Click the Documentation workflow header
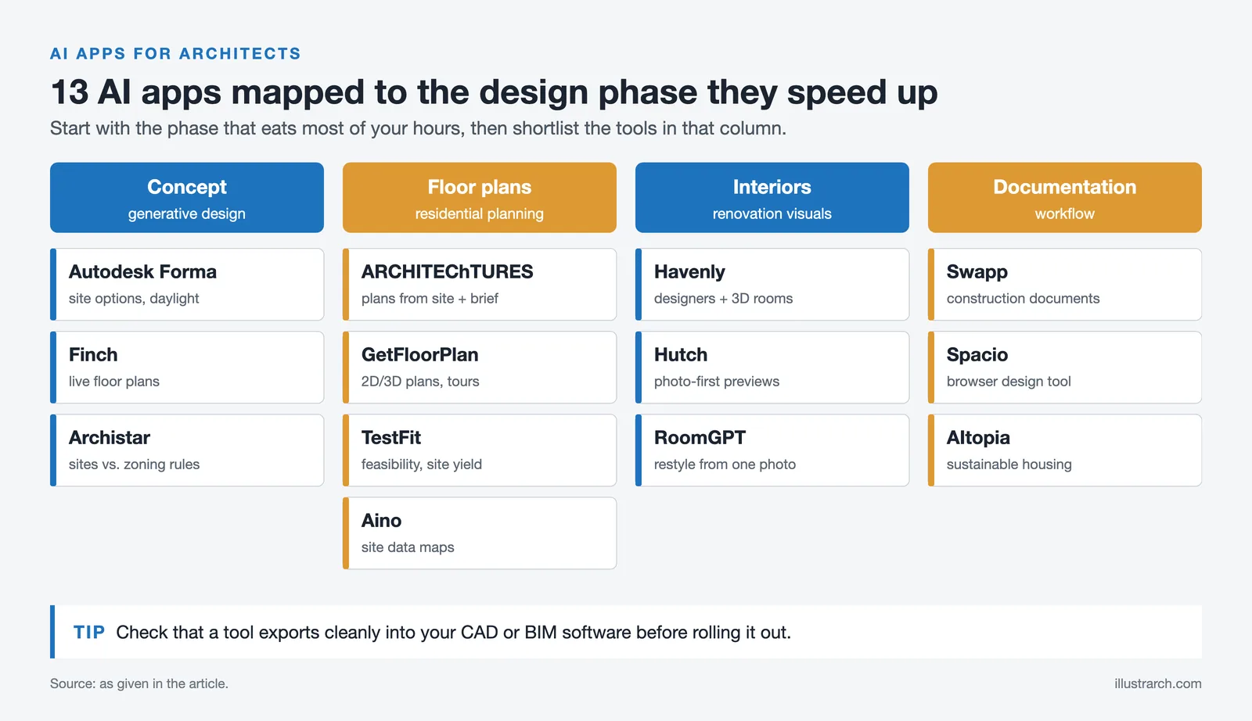This screenshot has height=721, width=1252. point(1065,198)
